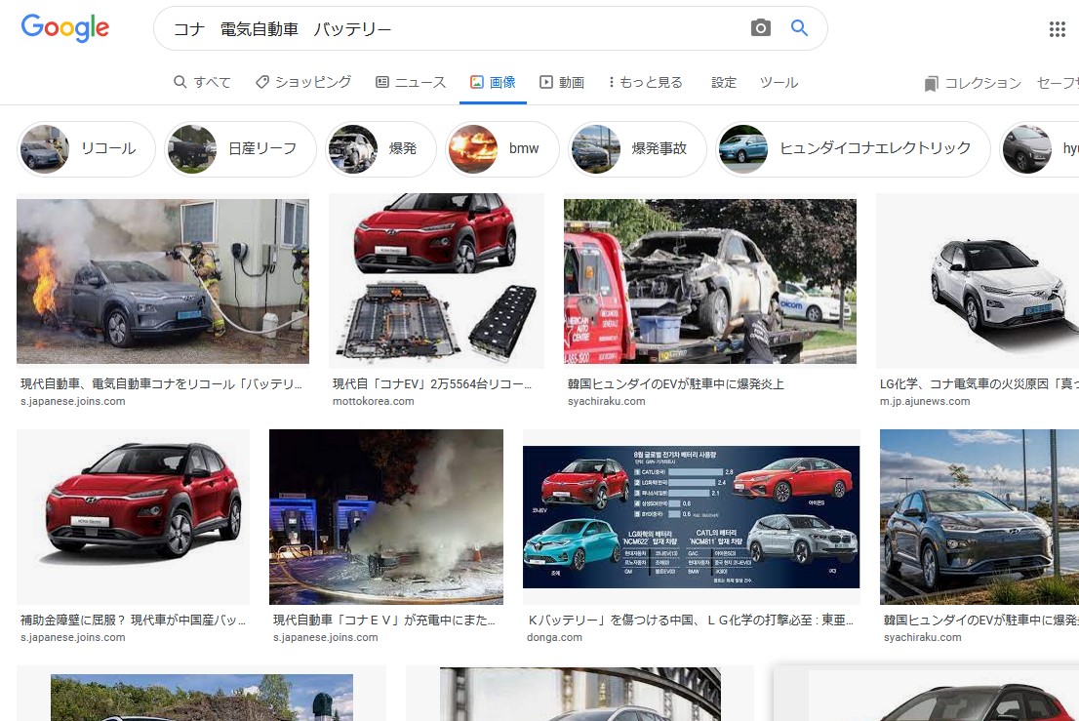Open the battery usage infographic thumbnail
This screenshot has height=721, width=1079.
coord(691,517)
